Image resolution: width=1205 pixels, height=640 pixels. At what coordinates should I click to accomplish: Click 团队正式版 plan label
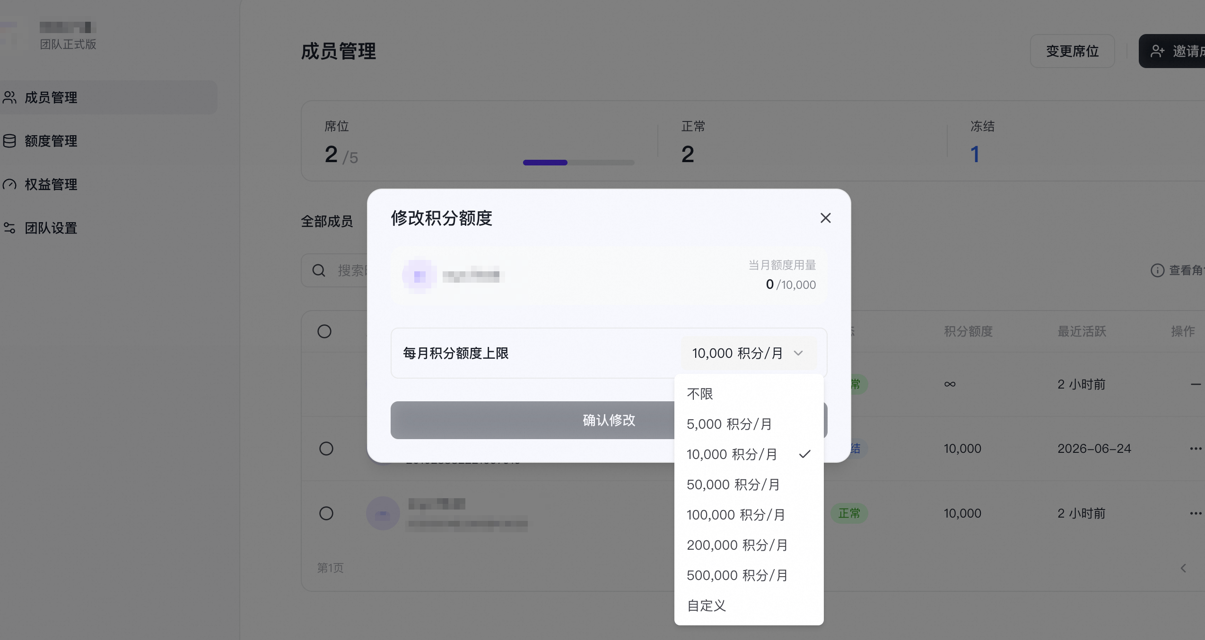tap(68, 44)
